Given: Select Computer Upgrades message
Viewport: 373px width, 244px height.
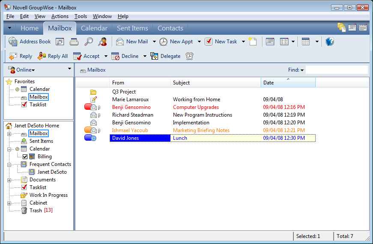Looking at the screenshot, I should coord(196,107).
